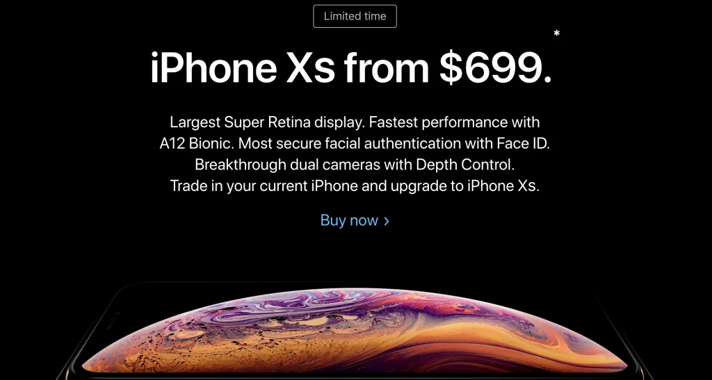The width and height of the screenshot is (712, 380).
Task: Click the word from in the headline
Action: [387, 68]
